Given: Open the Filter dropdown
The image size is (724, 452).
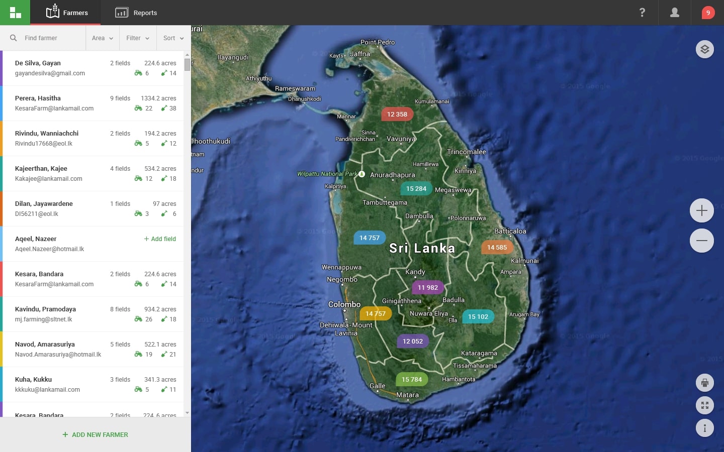Looking at the screenshot, I should point(137,38).
